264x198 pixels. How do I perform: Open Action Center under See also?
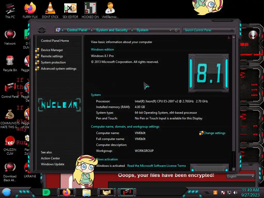50,158
